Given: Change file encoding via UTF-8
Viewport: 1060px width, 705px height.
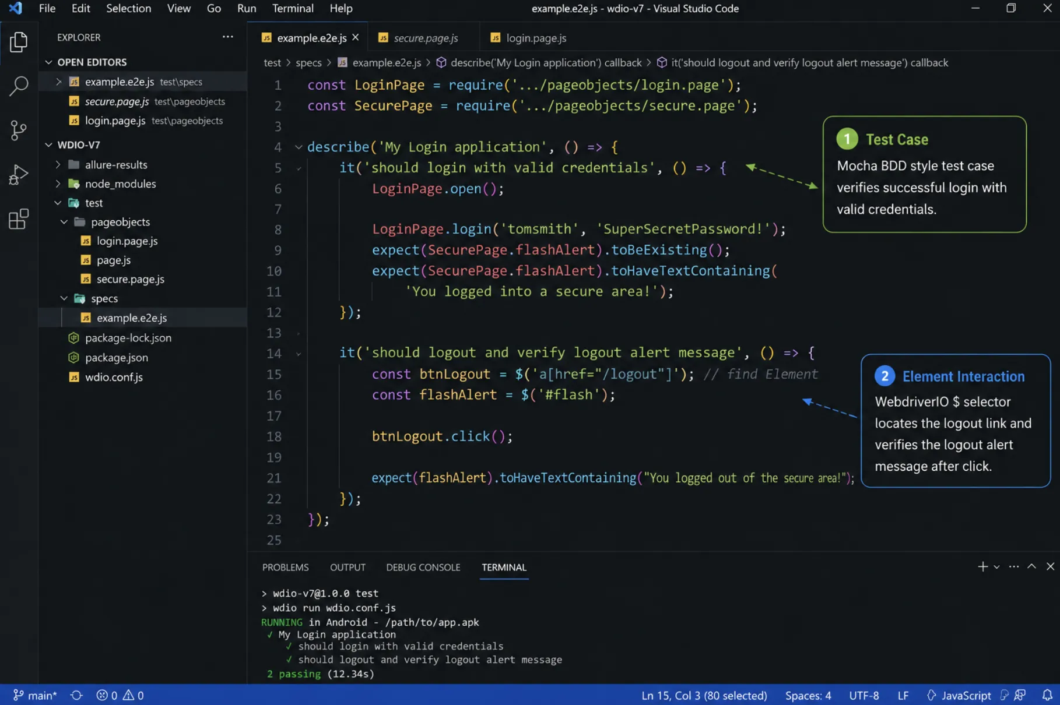Looking at the screenshot, I should coord(864,695).
